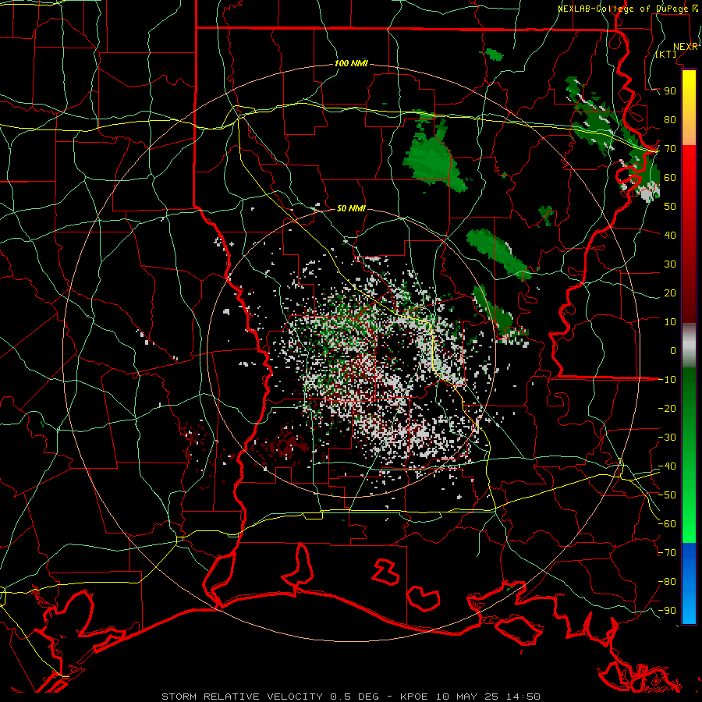702x702 pixels.
Task: Click the 50 NMI range ring label
Action: click(351, 208)
